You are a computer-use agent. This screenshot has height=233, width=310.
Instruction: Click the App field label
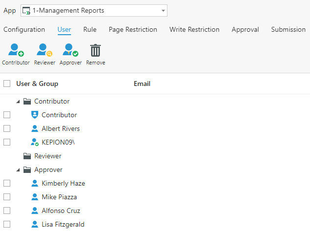pyautogui.click(x=9, y=11)
